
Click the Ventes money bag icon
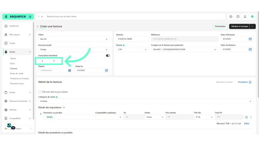6,52
